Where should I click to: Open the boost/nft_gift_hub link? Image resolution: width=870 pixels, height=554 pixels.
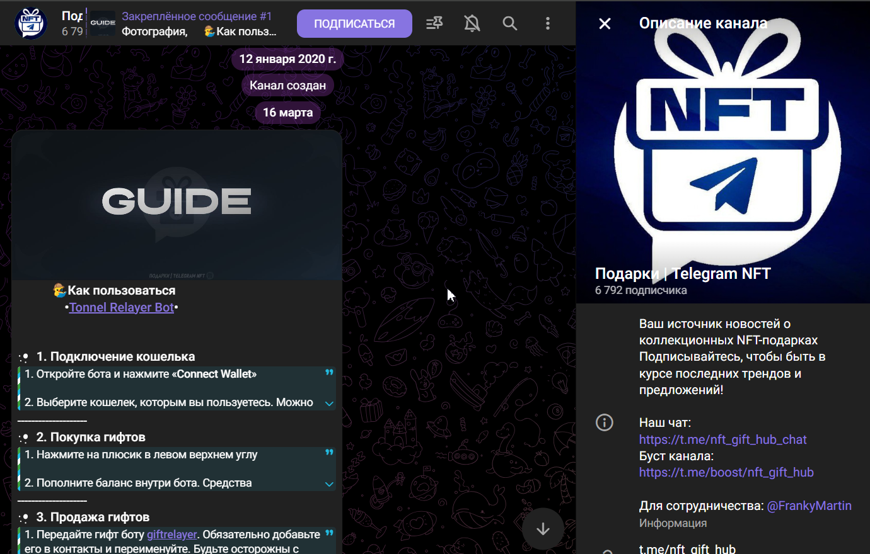pos(726,472)
